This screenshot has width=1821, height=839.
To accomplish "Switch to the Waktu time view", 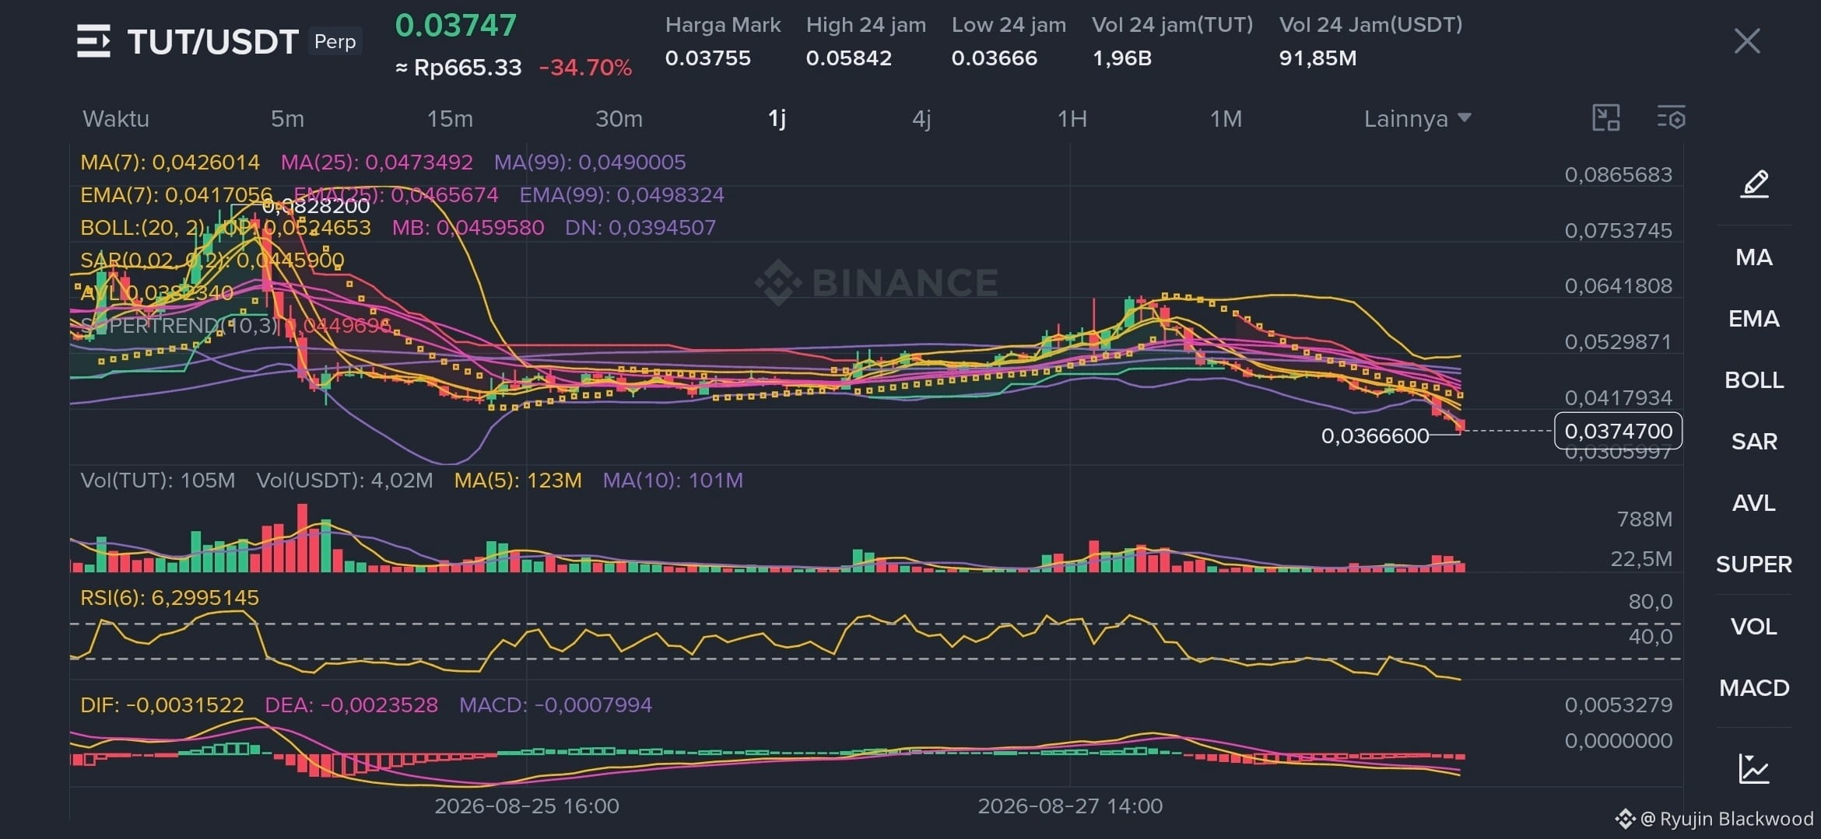I will [116, 119].
